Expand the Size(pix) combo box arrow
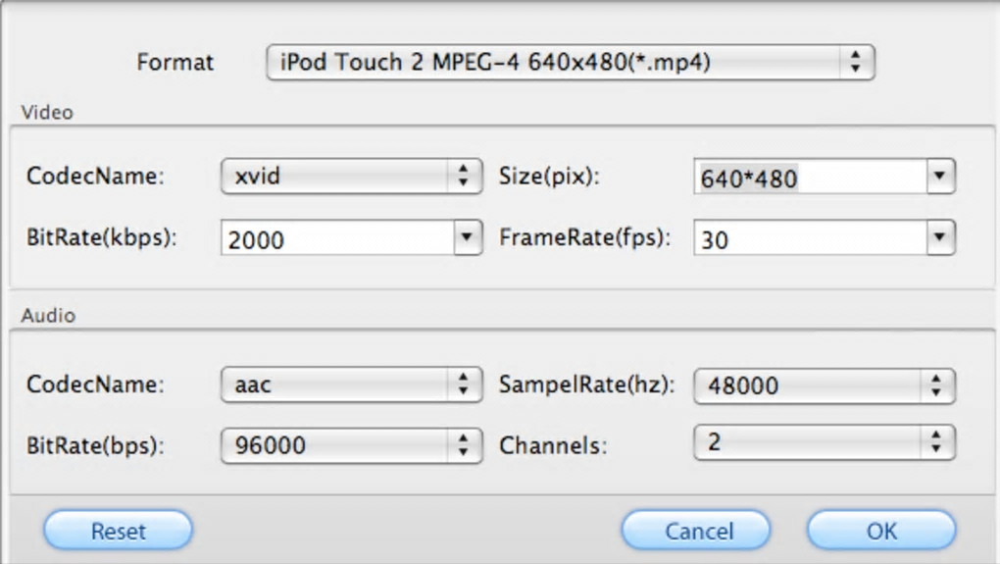The height and width of the screenshot is (564, 1000). coord(940,178)
